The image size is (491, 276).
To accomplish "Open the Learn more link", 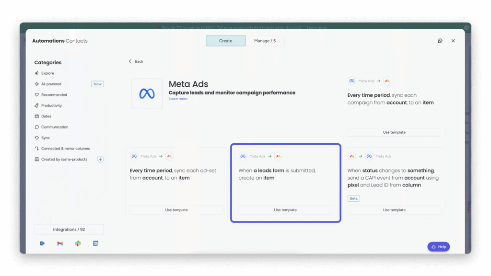I will coord(178,99).
